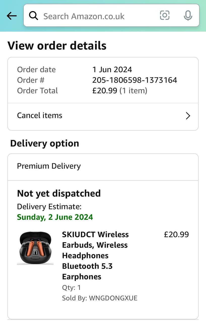Click the Order Total £20.99 value
This screenshot has height=322, width=206.
pos(105,91)
